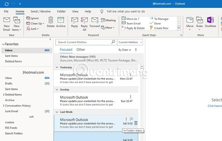
Task: Click the Reply All button
Action: coord(84,24)
